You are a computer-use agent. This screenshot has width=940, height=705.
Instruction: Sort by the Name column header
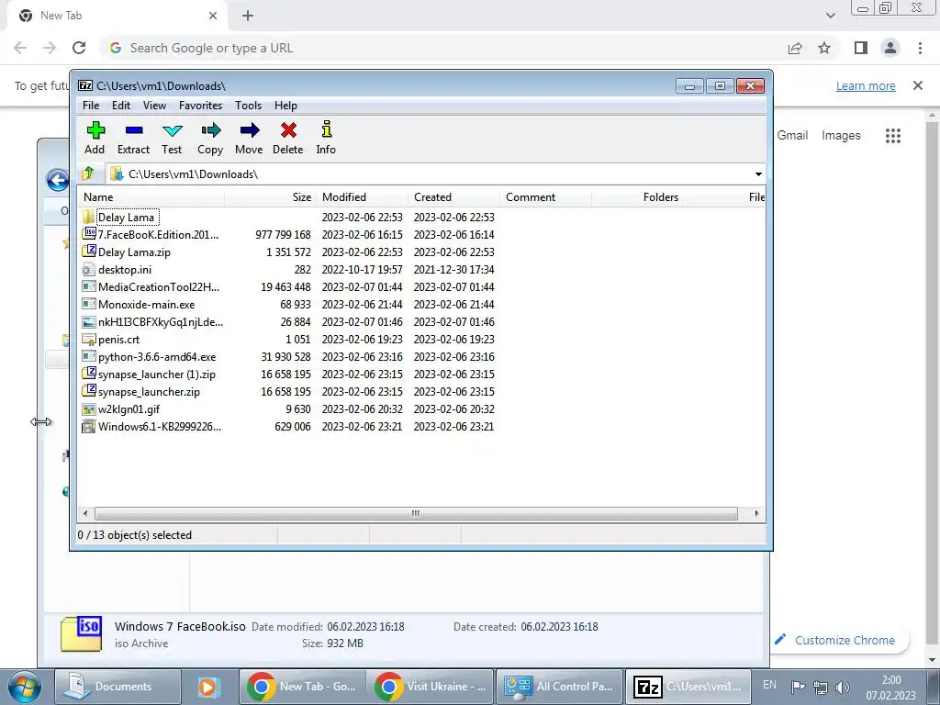(x=151, y=197)
